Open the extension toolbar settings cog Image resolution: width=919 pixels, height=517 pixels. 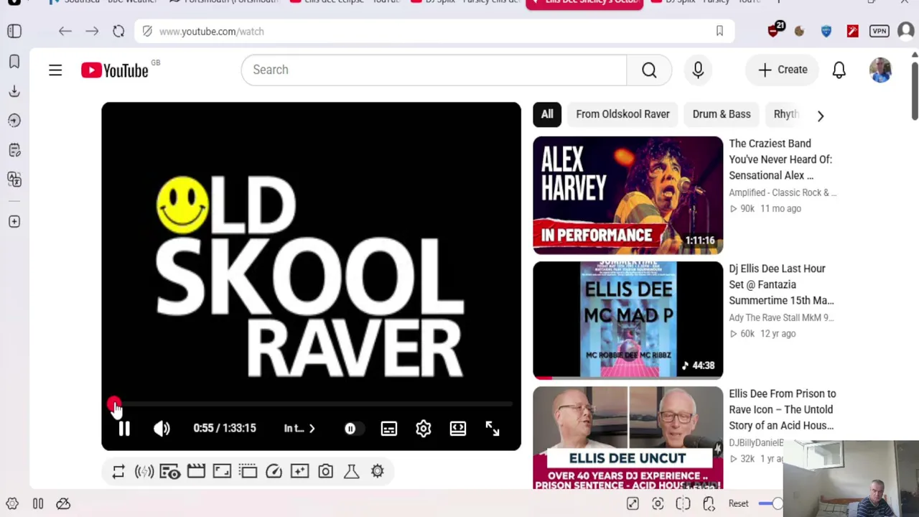tap(378, 471)
